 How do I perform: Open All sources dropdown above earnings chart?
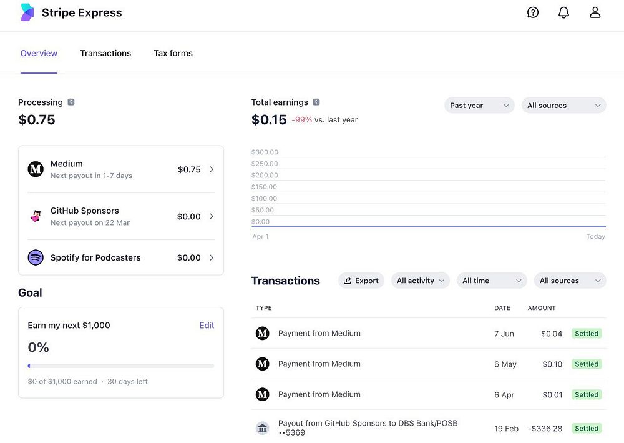click(x=563, y=106)
